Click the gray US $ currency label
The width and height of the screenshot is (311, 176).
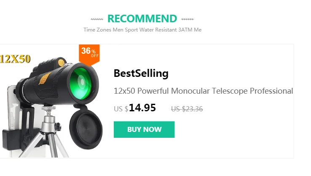pyautogui.click(x=121, y=109)
